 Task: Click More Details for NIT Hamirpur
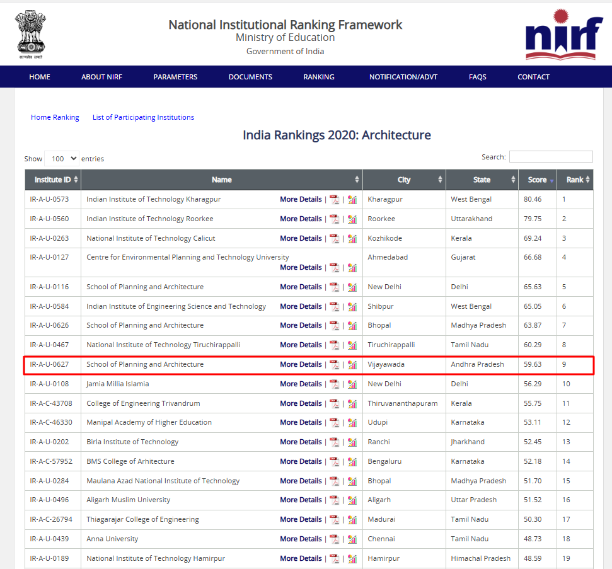tap(301, 558)
